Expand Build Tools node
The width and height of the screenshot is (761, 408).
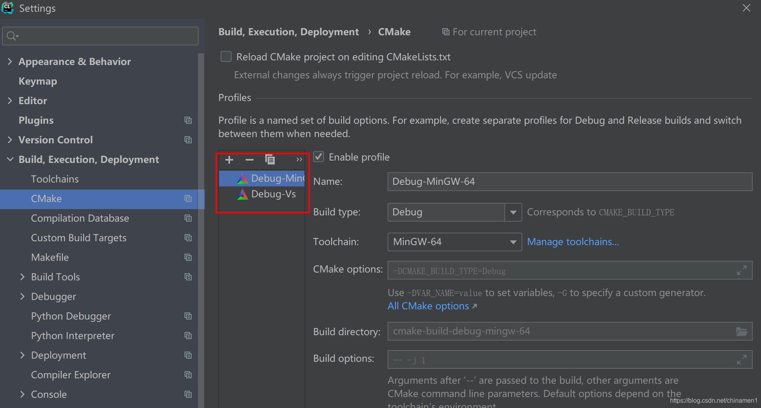pyautogui.click(x=23, y=277)
